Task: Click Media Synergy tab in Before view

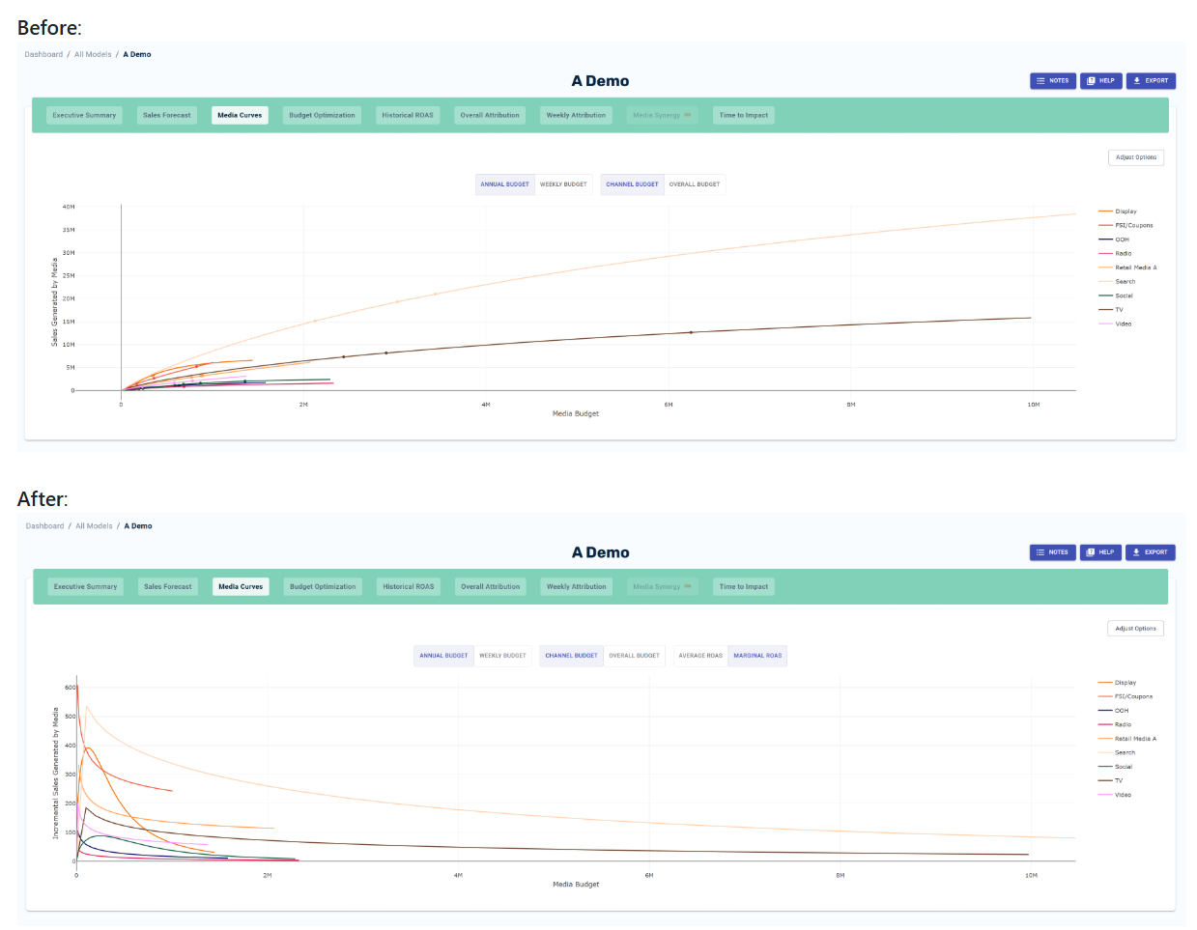Action: click(x=662, y=115)
